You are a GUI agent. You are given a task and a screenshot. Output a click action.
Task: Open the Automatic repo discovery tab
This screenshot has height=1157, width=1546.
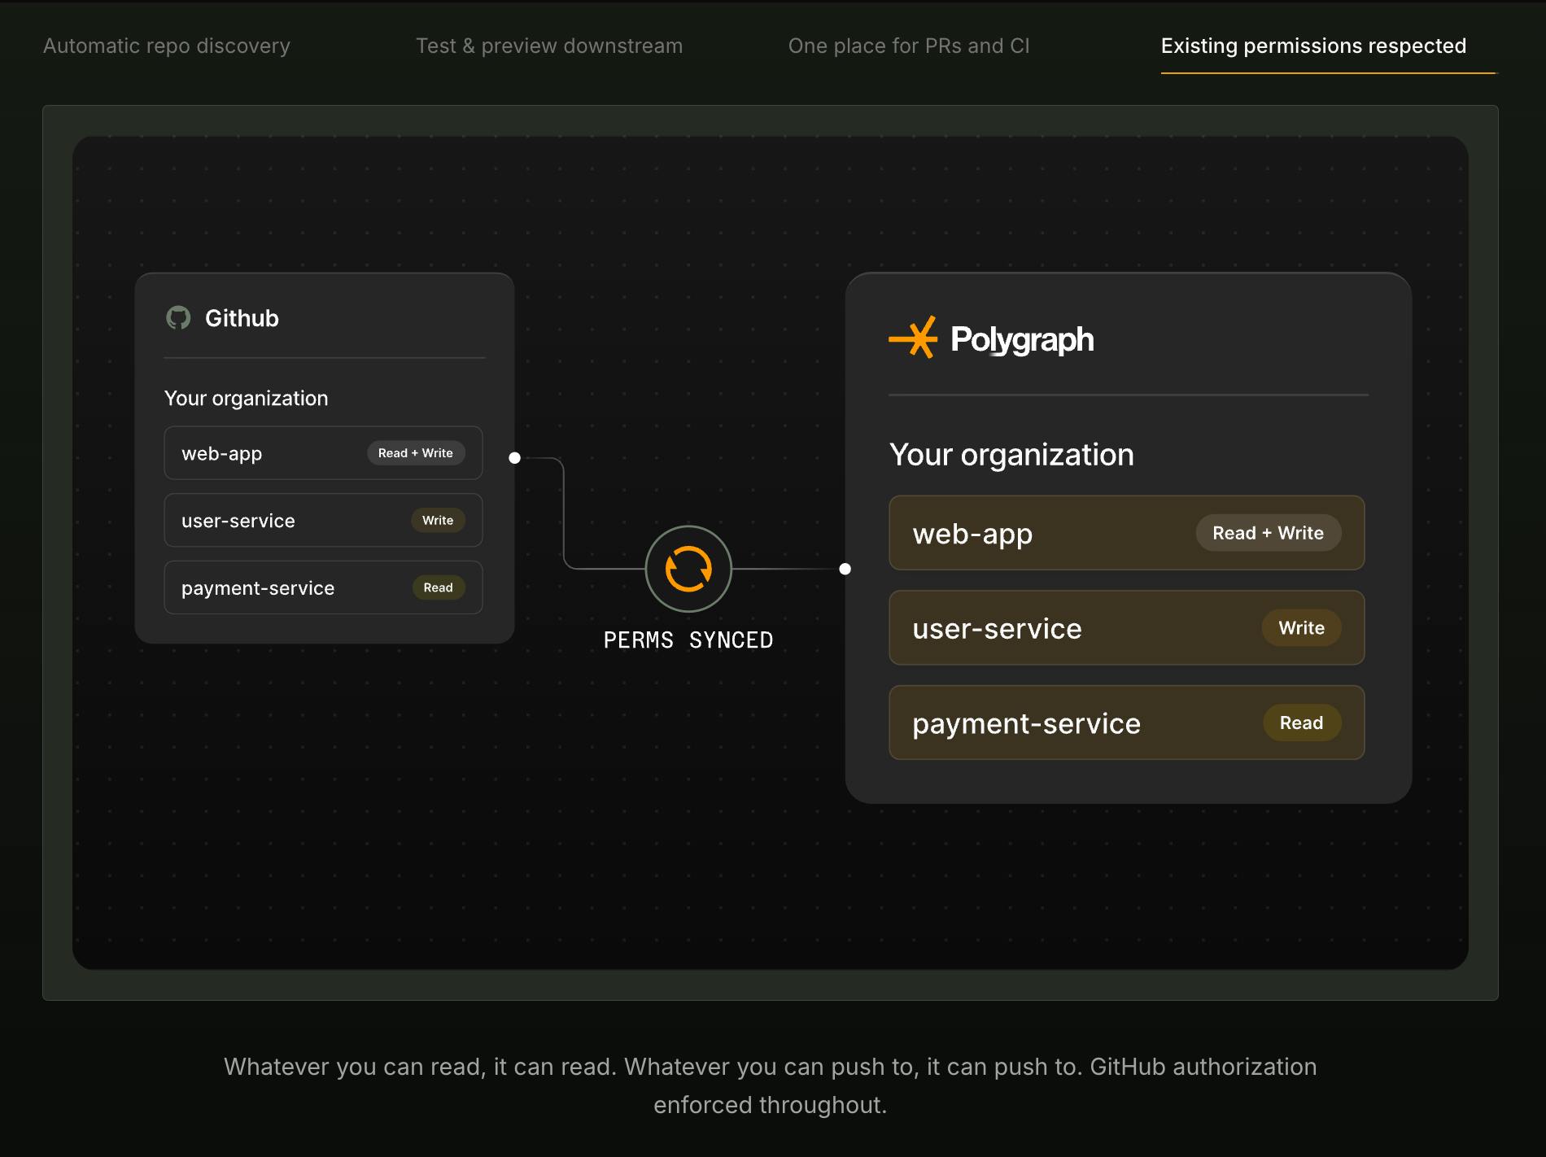(x=167, y=46)
